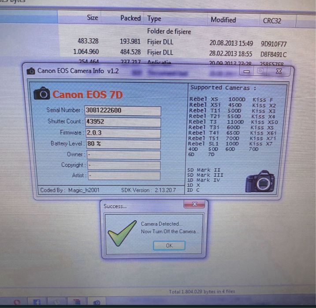Viewport: 316px width, 308px height.
Task: Select the Firmware field showing 2.0.3
Action: 123,133
